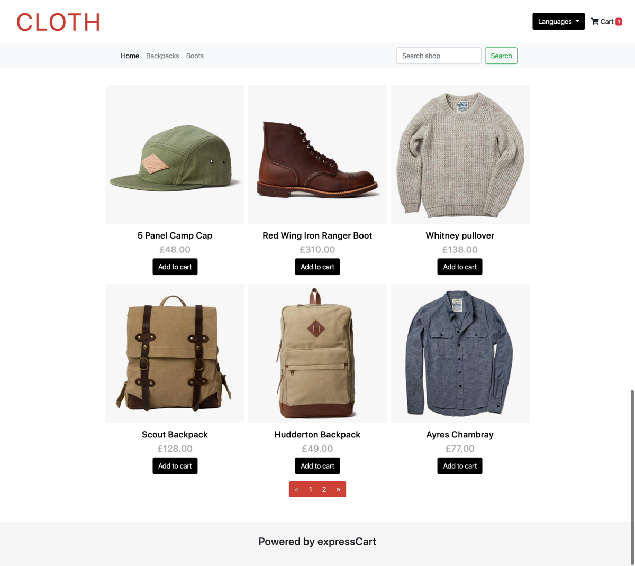Click the vertical page scrollbar
635x566 pixels.
click(x=632, y=477)
